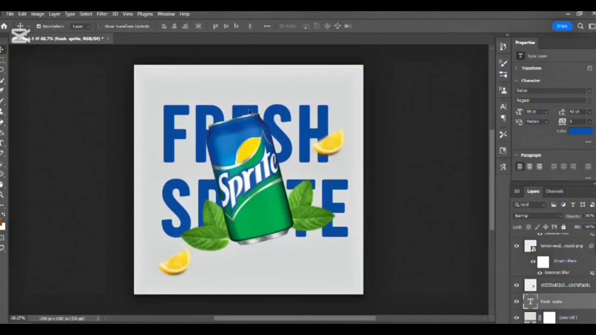Click the lock transparent pixels icon

[528, 227]
